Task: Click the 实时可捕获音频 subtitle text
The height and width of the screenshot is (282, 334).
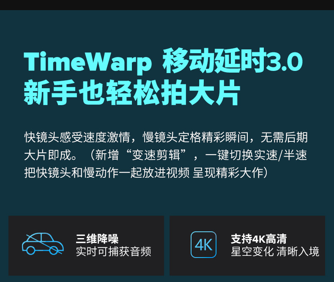Action: (x=114, y=252)
